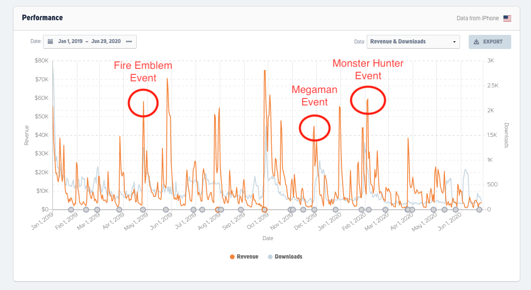Toggle the Downloads series via legend label
Screen dimensions: 531x290
tap(288, 257)
